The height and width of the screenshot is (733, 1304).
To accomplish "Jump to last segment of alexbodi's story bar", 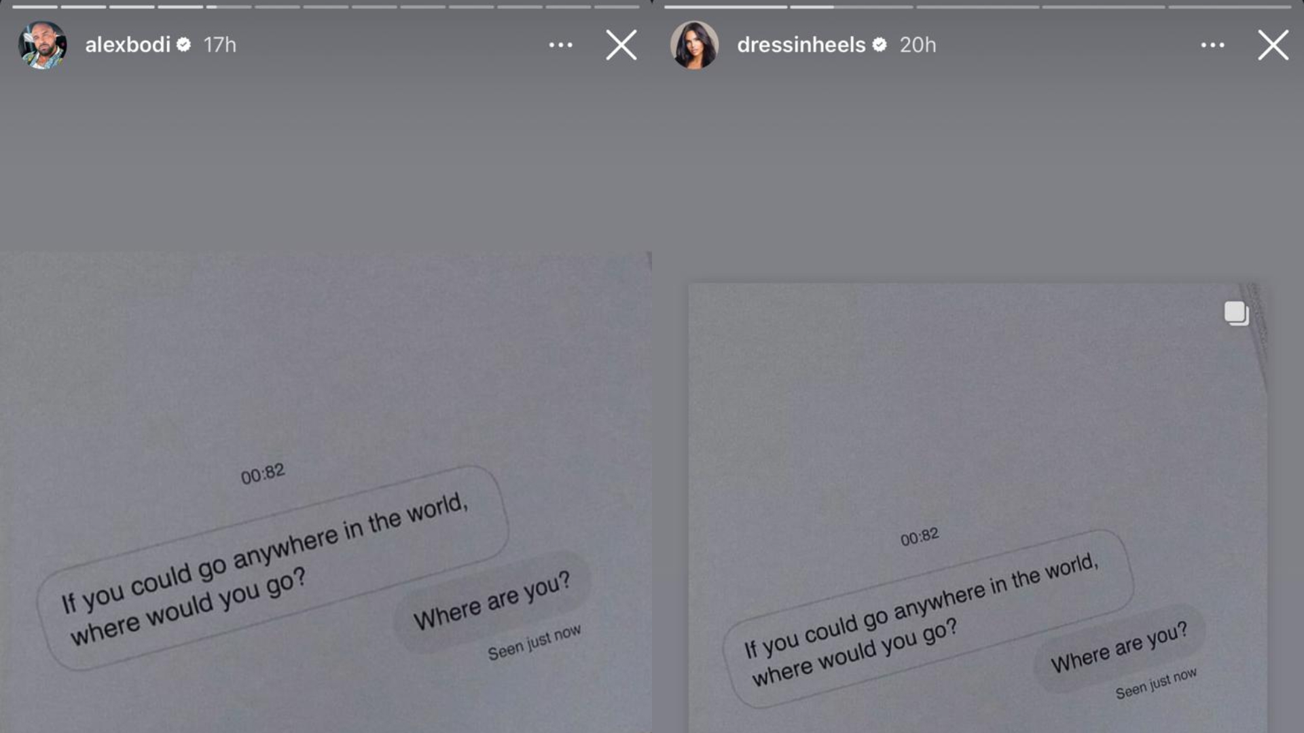I will point(617,7).
